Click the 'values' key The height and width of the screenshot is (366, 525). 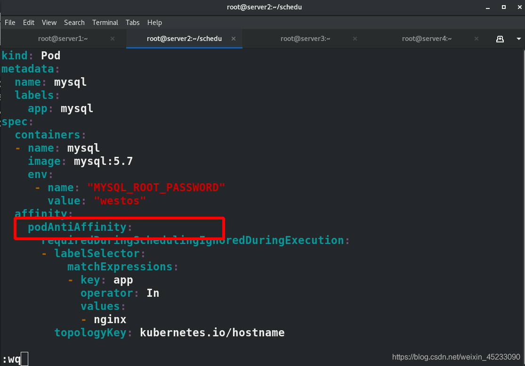tap(100, 306)
